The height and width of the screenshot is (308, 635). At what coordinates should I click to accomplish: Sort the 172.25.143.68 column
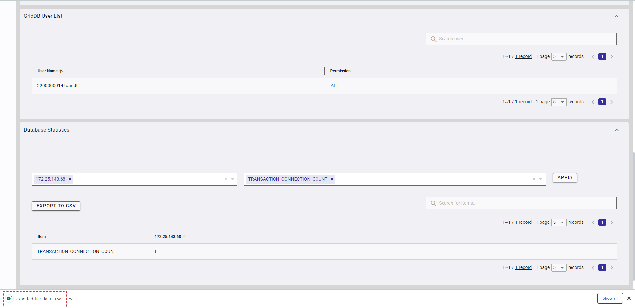click(x=184, y=237)
